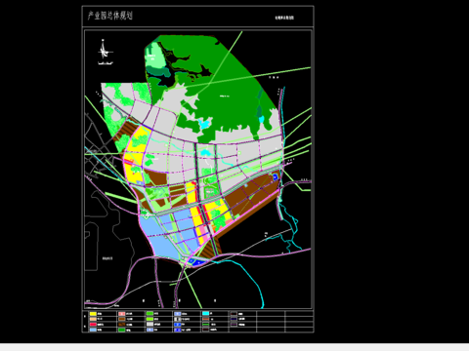Select the pink legend swatch
The image size is (469, 351).
coord(121,314)
